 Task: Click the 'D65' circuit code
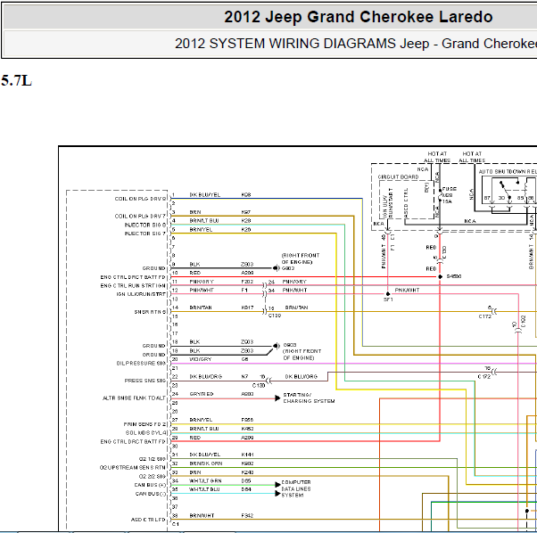[x=246, y=480]
